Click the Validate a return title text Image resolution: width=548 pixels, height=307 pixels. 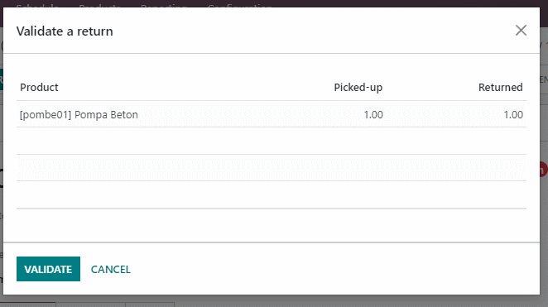65,31
